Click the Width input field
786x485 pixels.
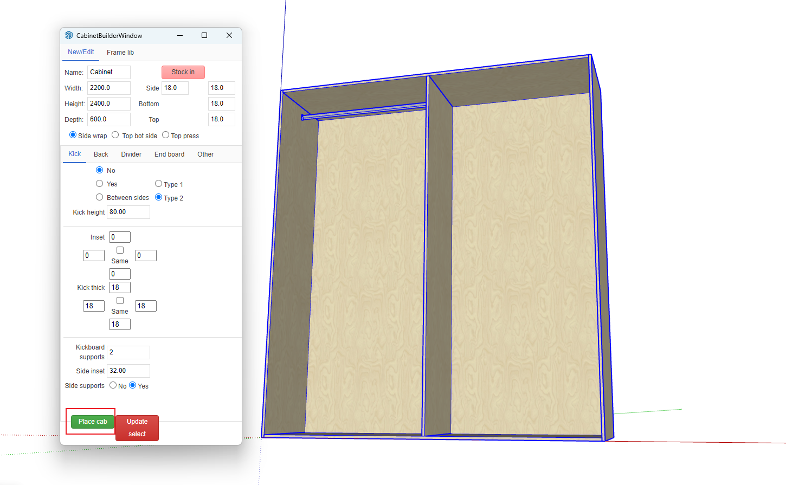108,88
